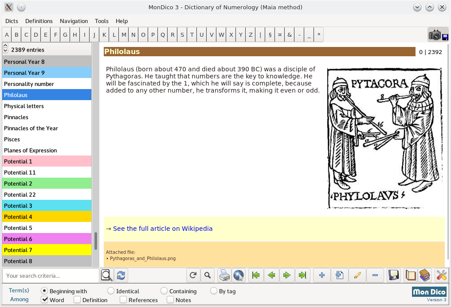Select 'Pisces' entry in list
This screenshot has width=451, height=307.
click(x=47, y=139)
